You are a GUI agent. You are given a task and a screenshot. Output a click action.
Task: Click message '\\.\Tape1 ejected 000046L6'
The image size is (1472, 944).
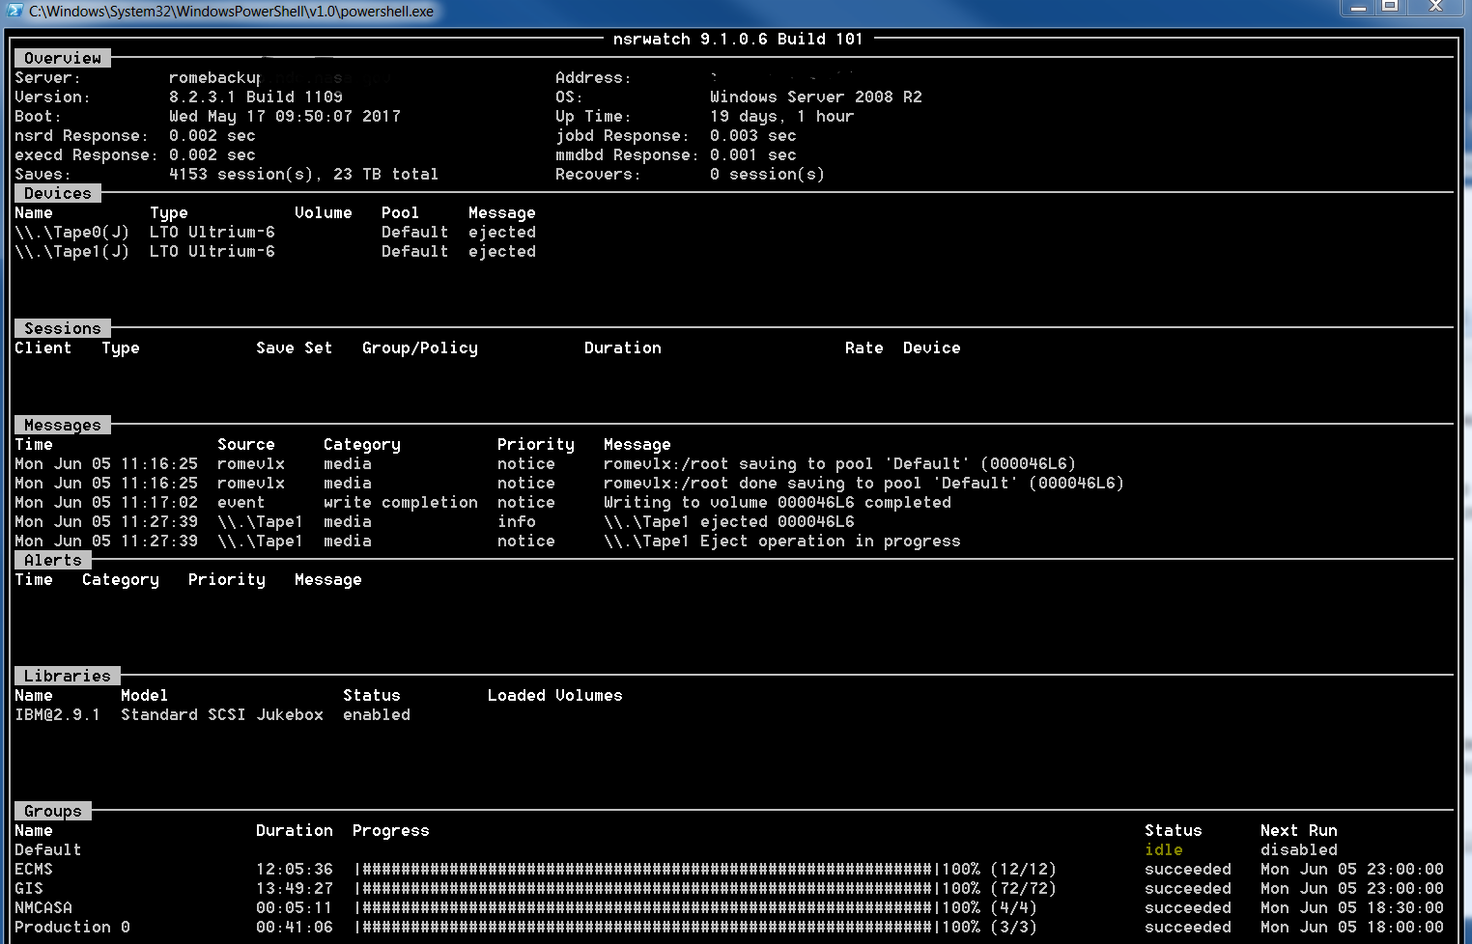click(x=729, y=521)
